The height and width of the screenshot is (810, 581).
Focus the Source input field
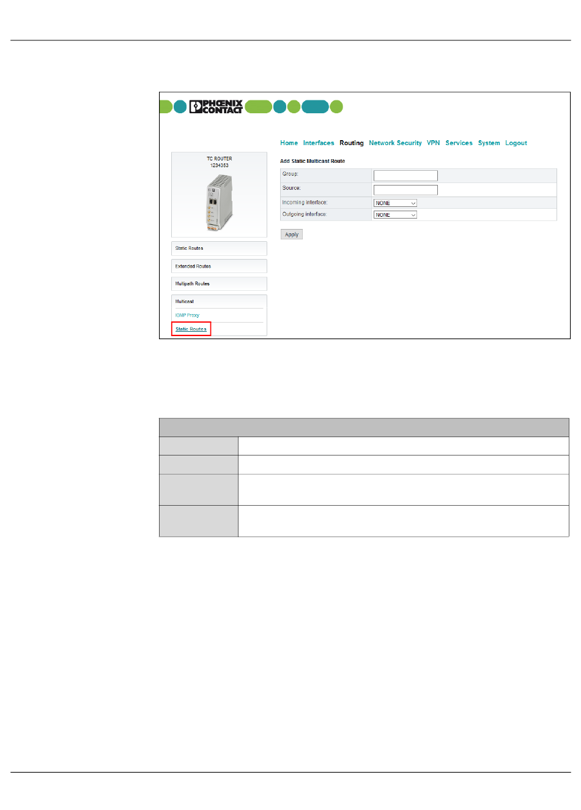[x=405, y=190]
